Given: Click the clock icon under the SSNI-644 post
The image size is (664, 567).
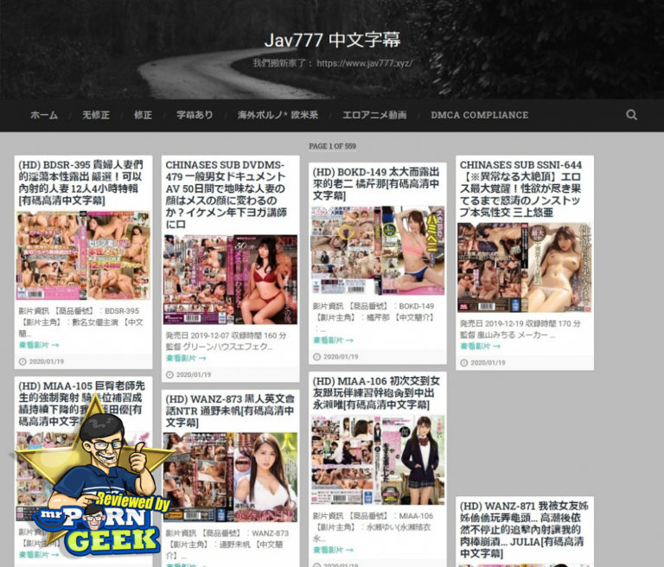Looking at the screenshot, I should click(463, 363).
